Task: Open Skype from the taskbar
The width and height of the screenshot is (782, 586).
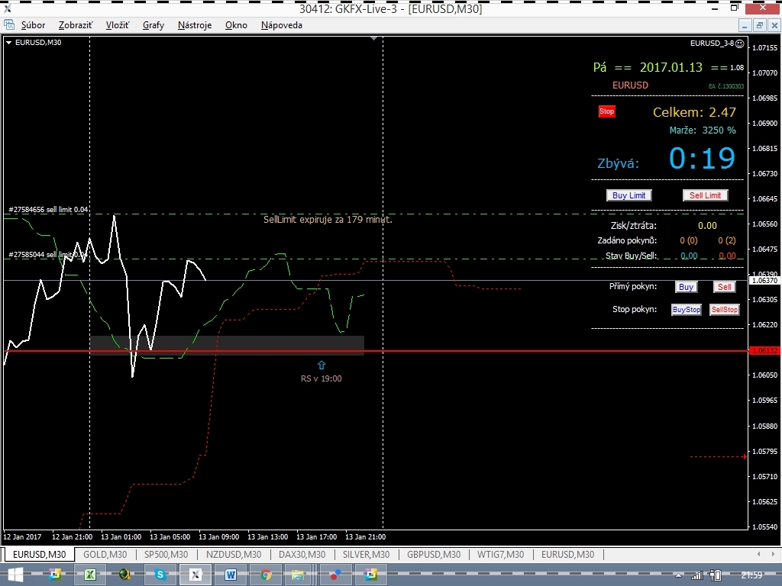Action: 160,575
